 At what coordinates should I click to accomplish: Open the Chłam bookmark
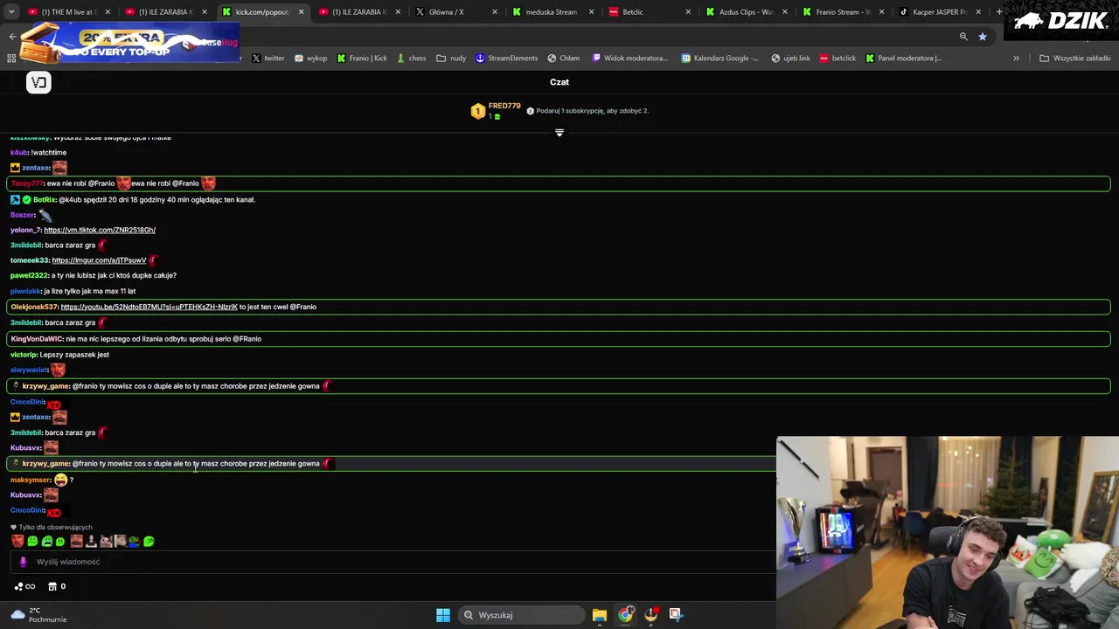tap(563, 59)
